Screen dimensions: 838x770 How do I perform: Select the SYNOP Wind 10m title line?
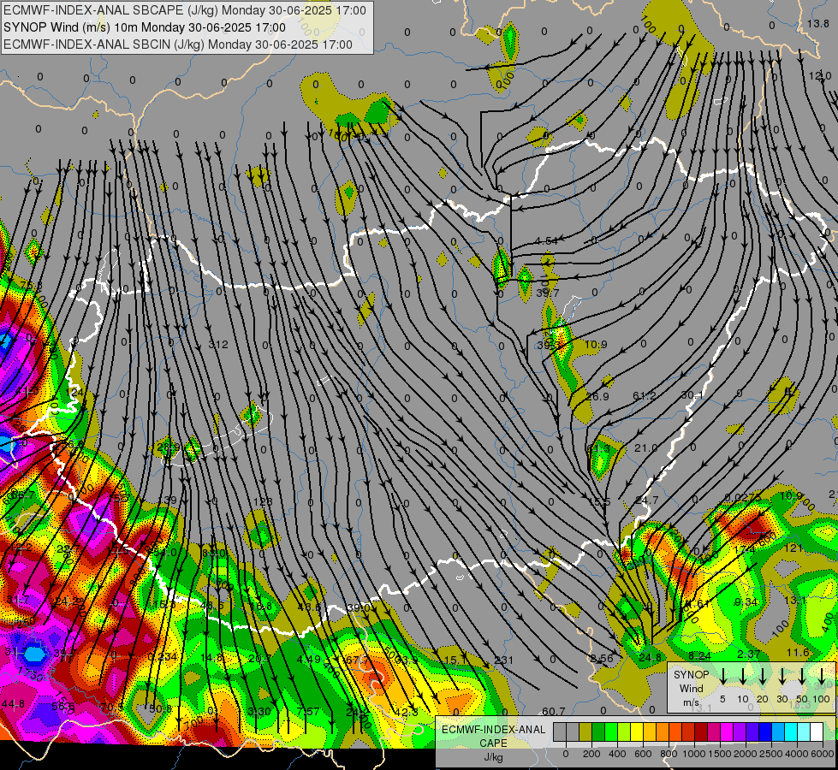(145, 27)
